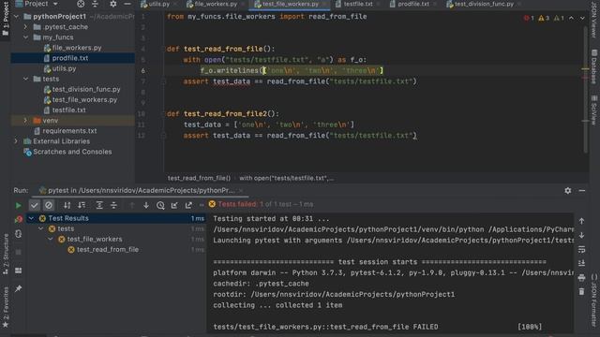Select test_read_from_file failed test result

(108, 250)
